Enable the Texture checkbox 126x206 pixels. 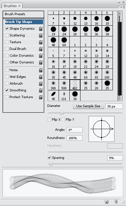[x=7, y=42]
